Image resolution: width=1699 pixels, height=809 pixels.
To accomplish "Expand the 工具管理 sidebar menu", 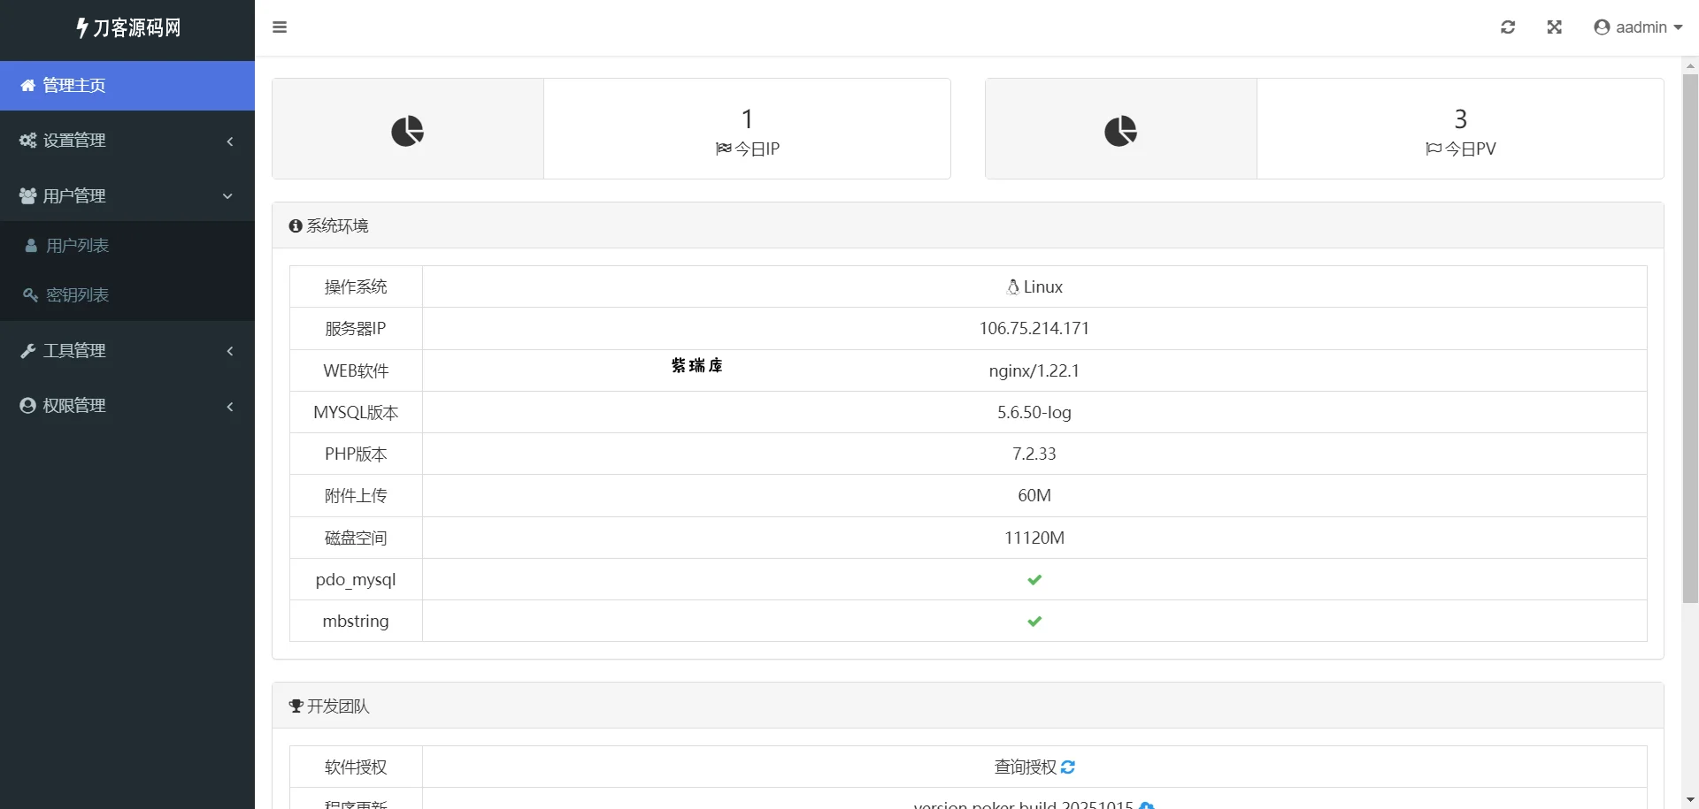I will (127, 351).
